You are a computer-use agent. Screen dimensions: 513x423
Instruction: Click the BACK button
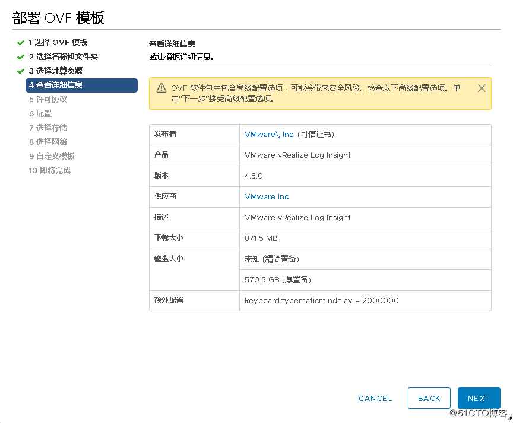click(429, 398)
